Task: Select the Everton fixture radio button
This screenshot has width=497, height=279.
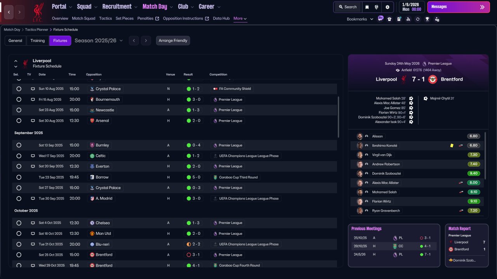Action: point(19,166)
